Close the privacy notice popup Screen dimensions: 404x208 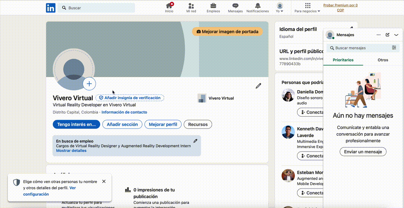[104, 181]
